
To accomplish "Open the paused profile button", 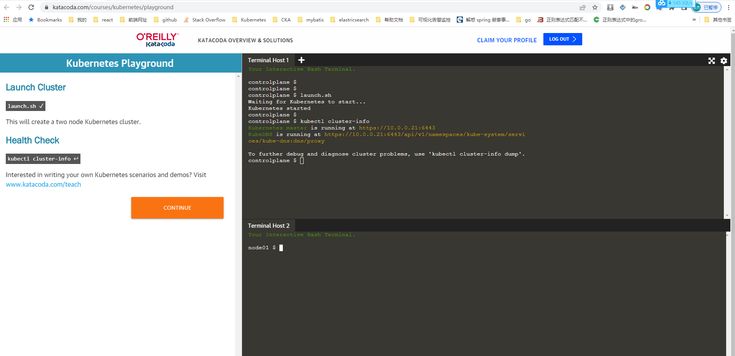I will (x=707, y=7).
